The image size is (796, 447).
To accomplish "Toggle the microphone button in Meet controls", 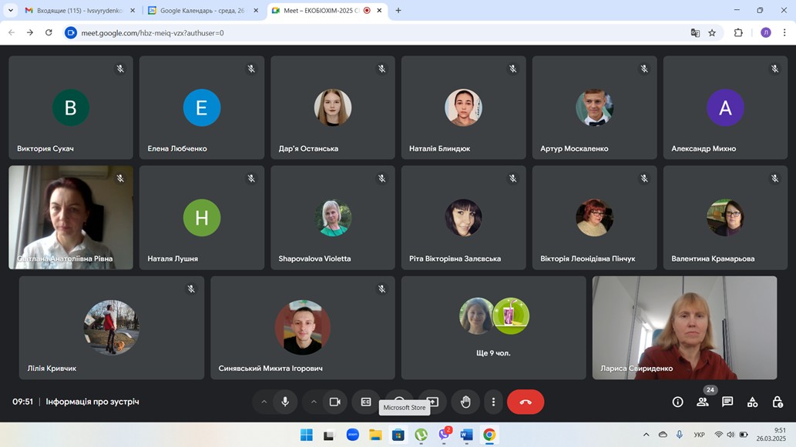I will pos(285,402).
